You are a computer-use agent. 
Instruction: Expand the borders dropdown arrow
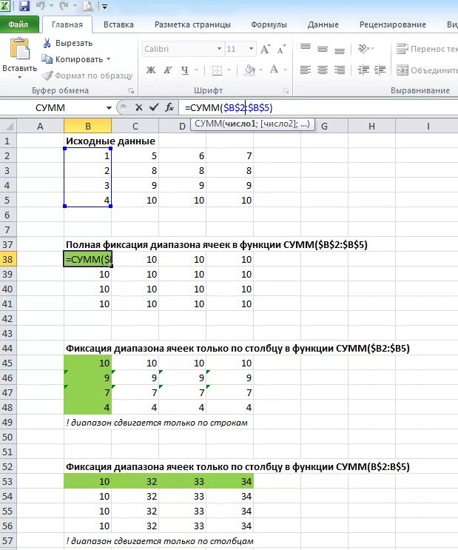(x=229, y=70)
